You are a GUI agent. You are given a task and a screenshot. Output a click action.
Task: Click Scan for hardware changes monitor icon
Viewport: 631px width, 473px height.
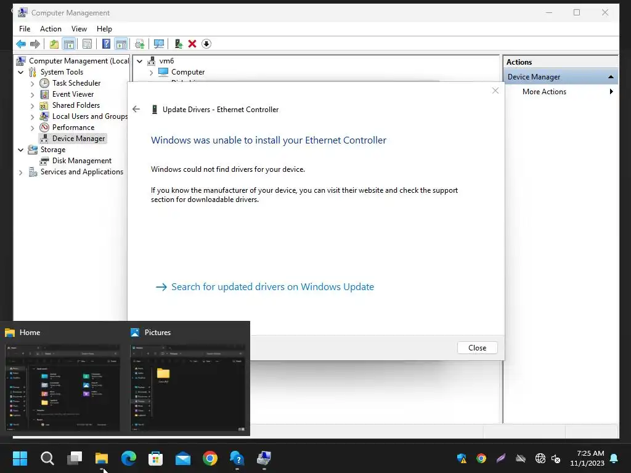tap(159, 44)
